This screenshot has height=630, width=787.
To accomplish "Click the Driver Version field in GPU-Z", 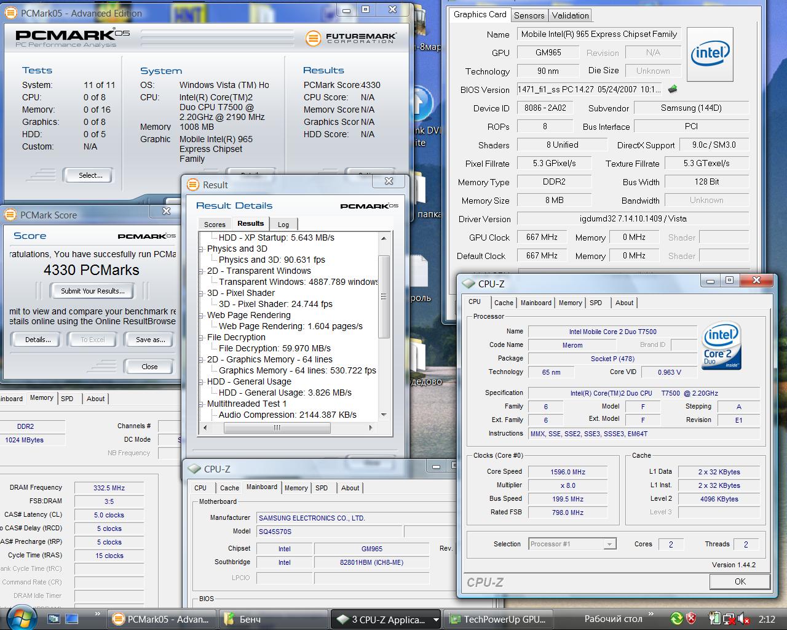I will click(x=633, y=219).
